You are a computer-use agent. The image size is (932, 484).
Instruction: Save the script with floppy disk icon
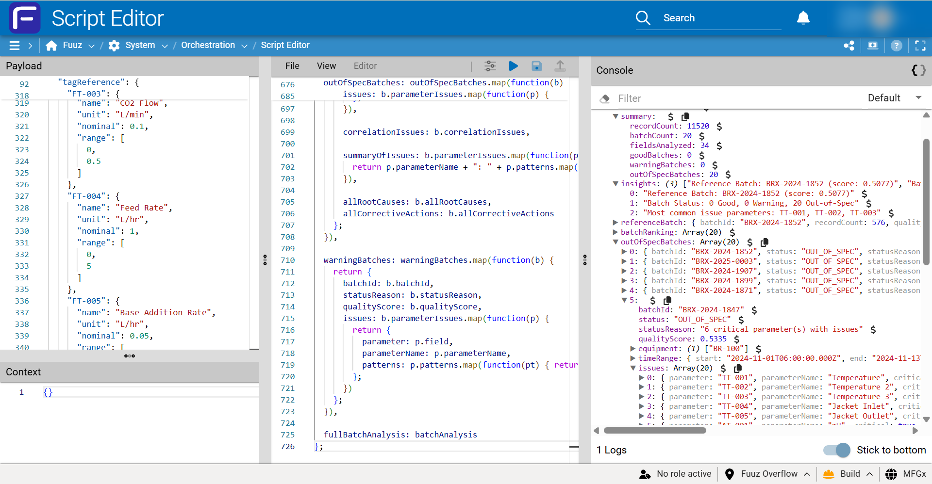point(537,66)
